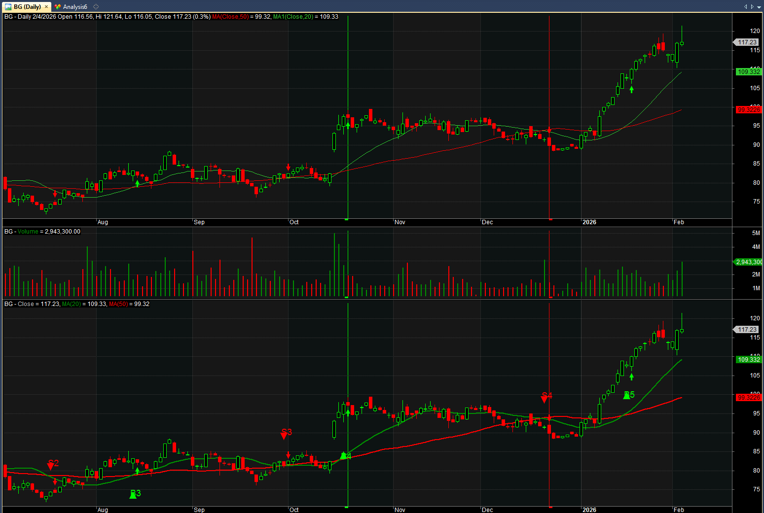
Task: Click the MA(Close,50) label in top pane
Action: coord(230,17)
